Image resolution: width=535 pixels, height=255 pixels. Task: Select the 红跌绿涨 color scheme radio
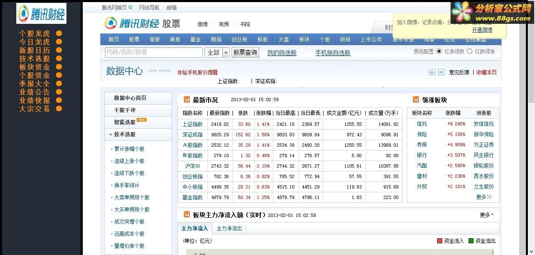(469, 51)
